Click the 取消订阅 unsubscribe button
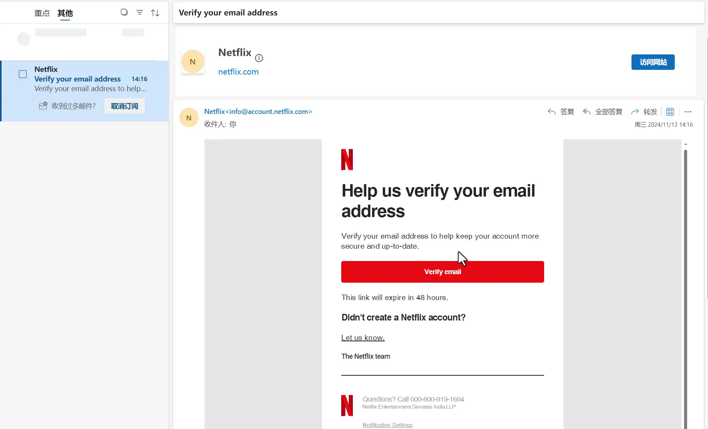The height and width of the screenshot is (429, 708). coord(124,106)
